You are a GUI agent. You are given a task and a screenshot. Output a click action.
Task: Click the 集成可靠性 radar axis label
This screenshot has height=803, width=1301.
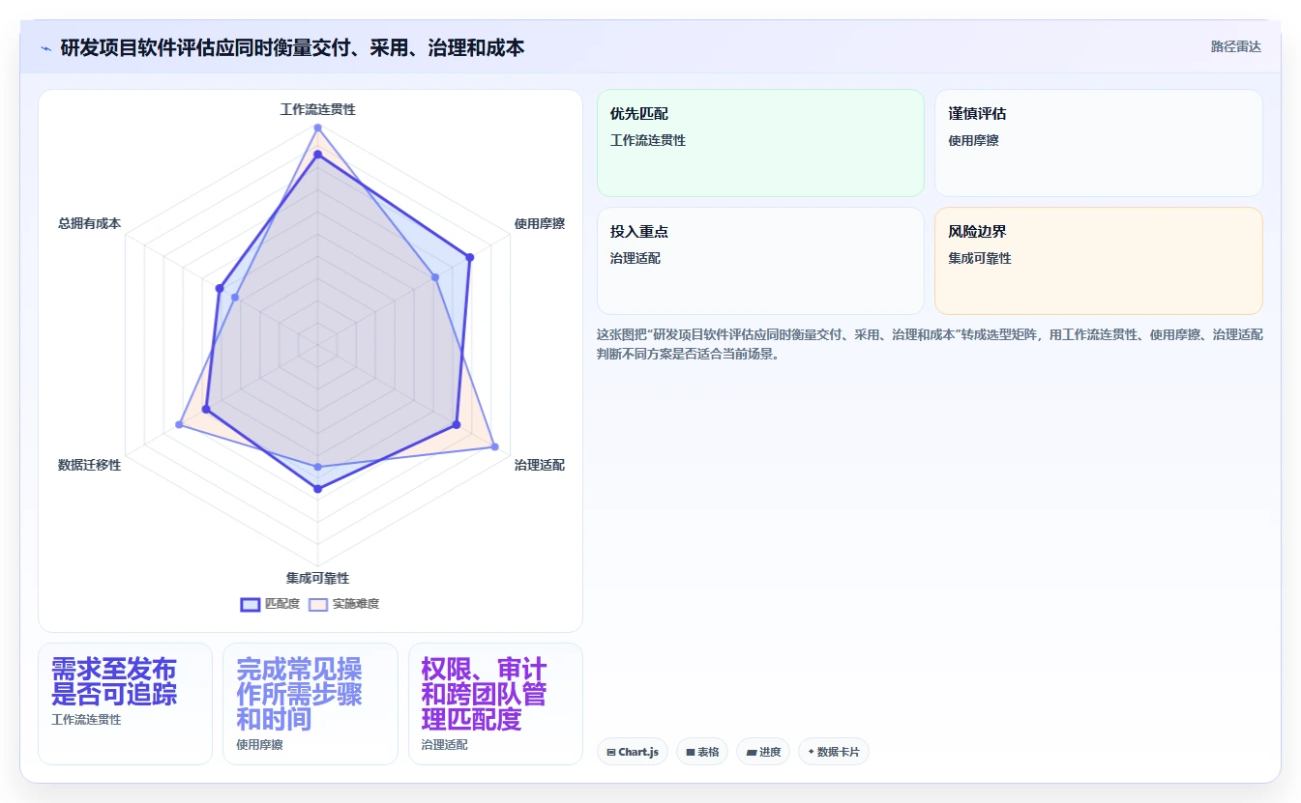pos(317,578)
